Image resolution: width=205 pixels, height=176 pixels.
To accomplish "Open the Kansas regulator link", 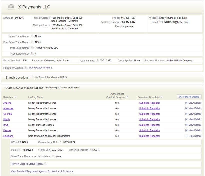I will [x=7, y=130].
